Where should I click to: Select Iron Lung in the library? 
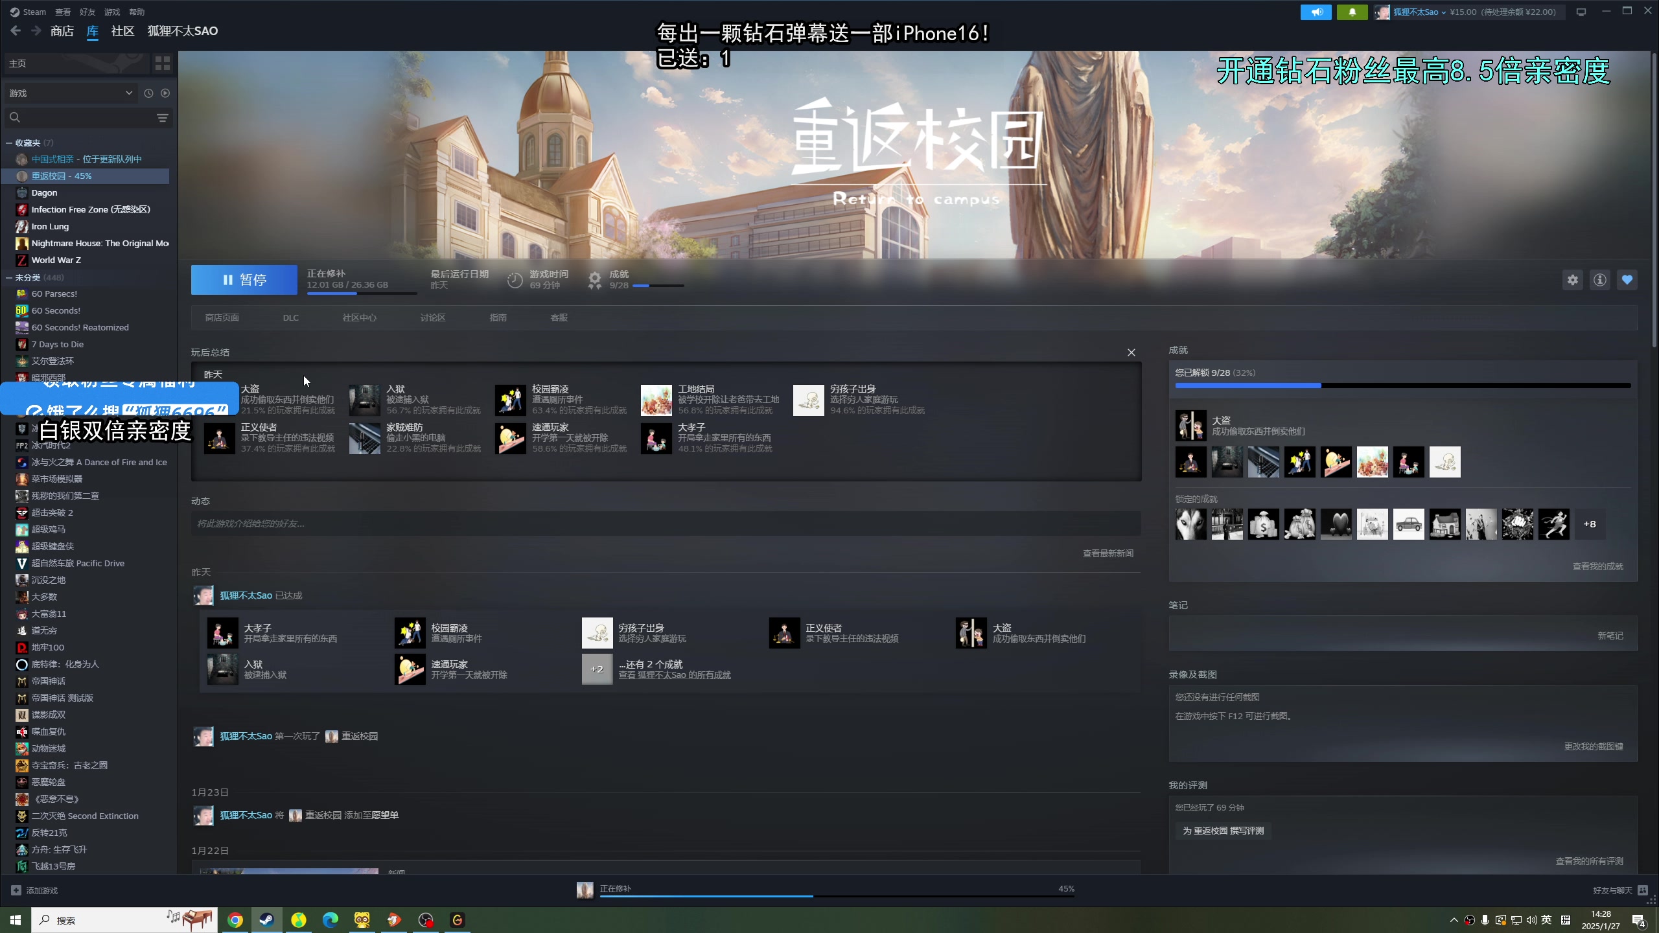coord(50,226)
